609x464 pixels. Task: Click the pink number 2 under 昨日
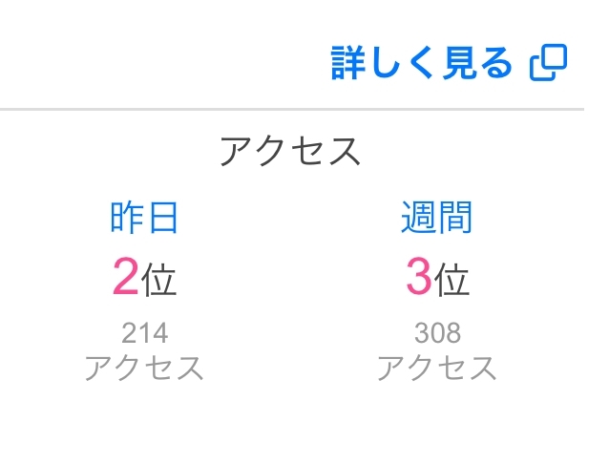click(125, 278)
